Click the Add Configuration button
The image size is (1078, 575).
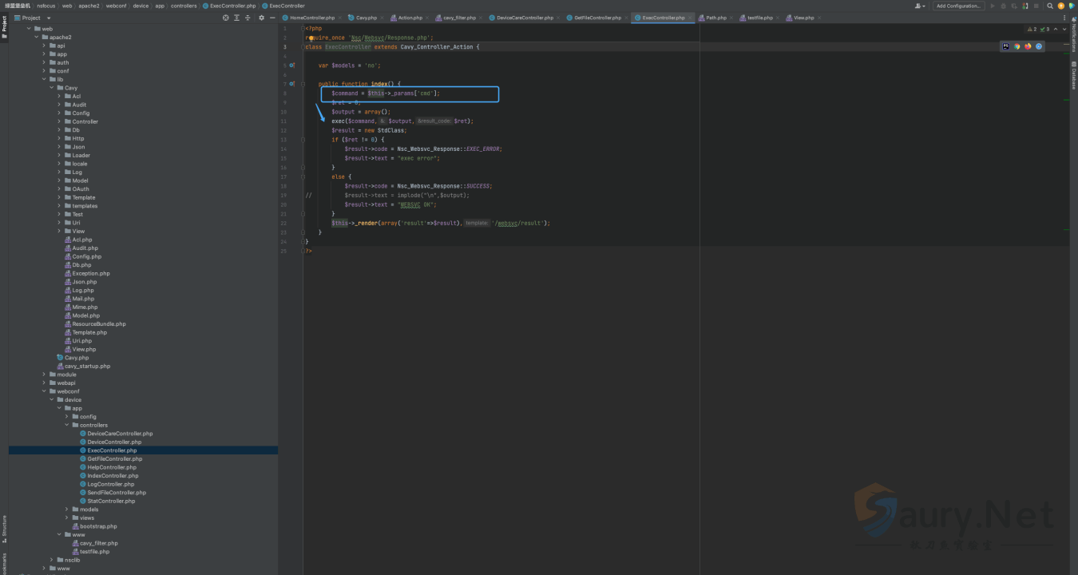(x=958, y=6)
